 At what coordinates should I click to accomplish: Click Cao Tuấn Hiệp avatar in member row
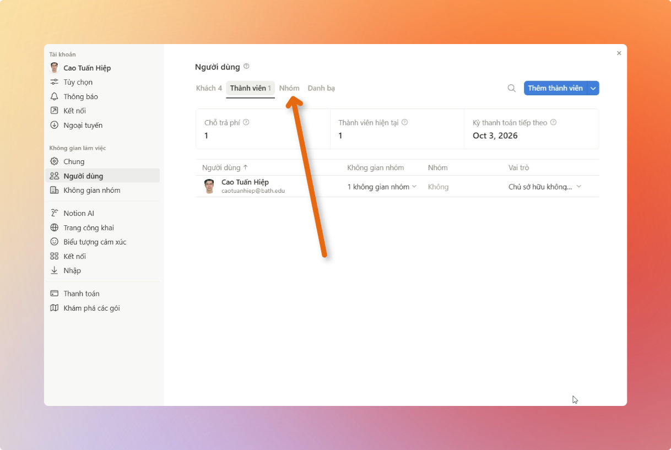pos(209,186)
